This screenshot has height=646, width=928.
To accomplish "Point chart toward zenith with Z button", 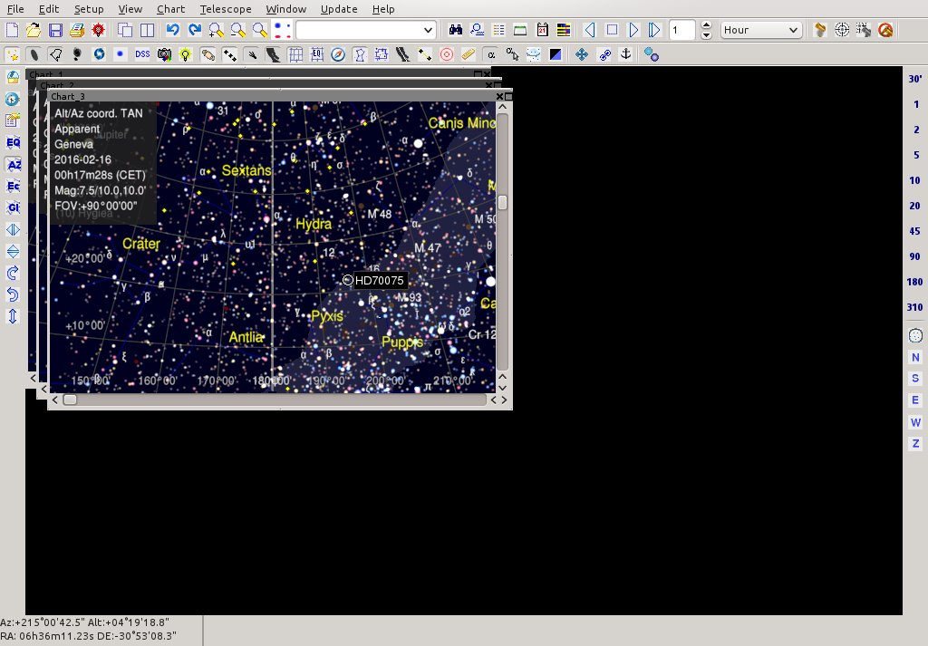I will coord(915,444).
